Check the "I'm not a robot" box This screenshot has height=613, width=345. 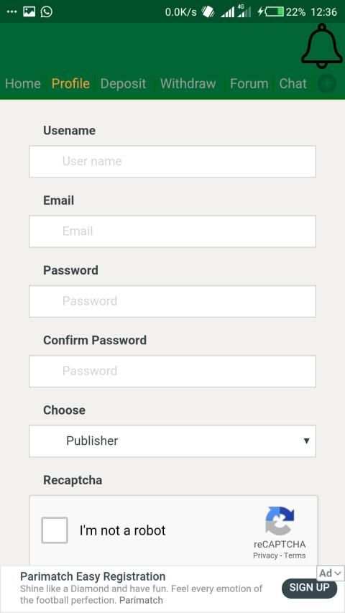point(55,530)
